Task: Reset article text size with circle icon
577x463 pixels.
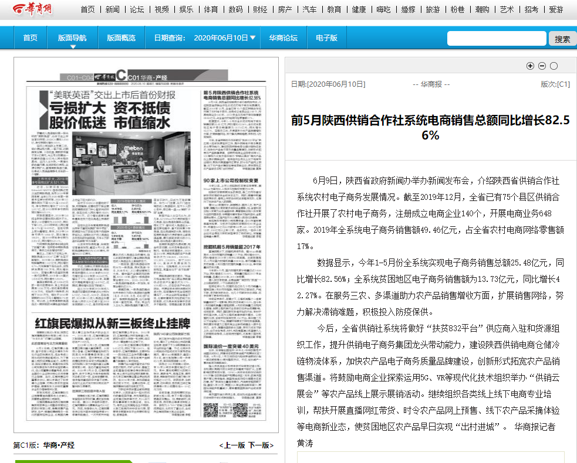Action: 554,66
